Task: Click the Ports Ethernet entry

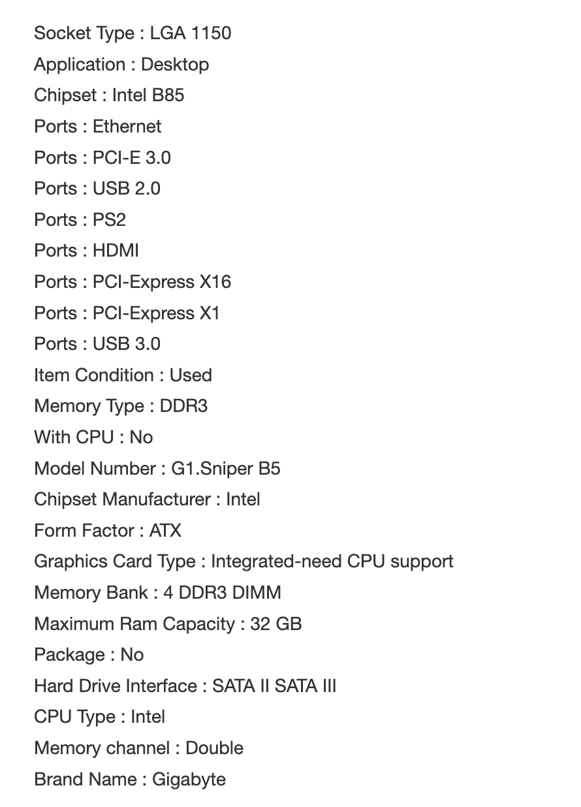Action: tap(97, 127)
